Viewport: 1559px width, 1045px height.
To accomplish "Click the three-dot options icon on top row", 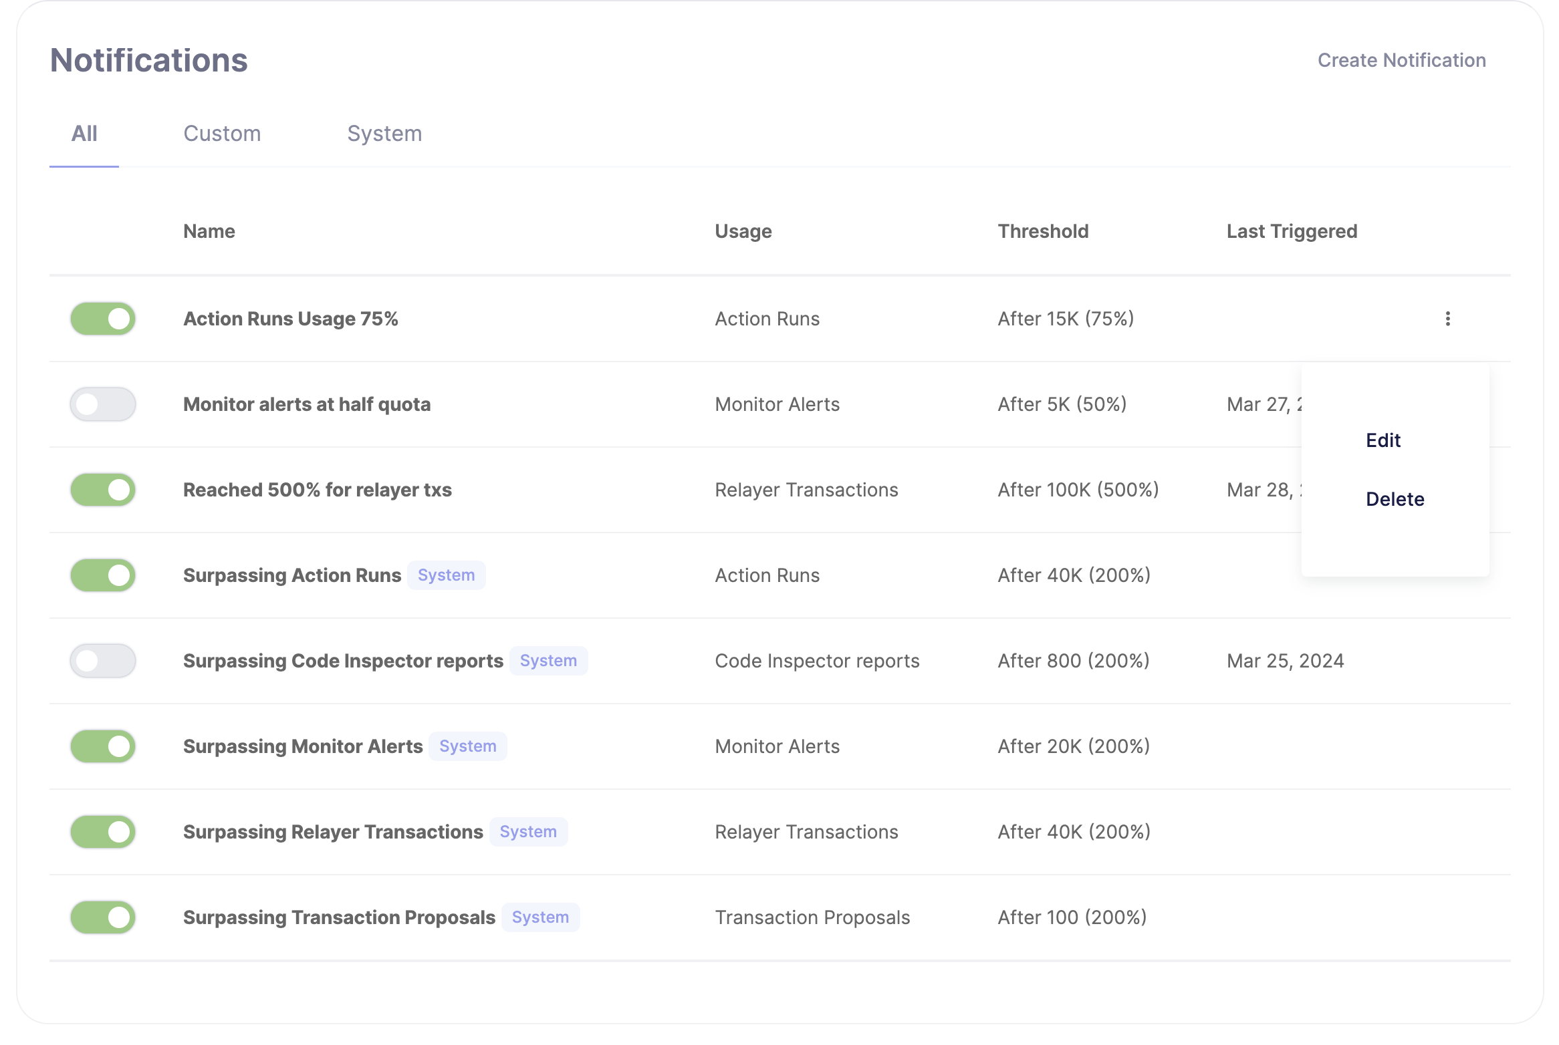I will pos(1448,319).
